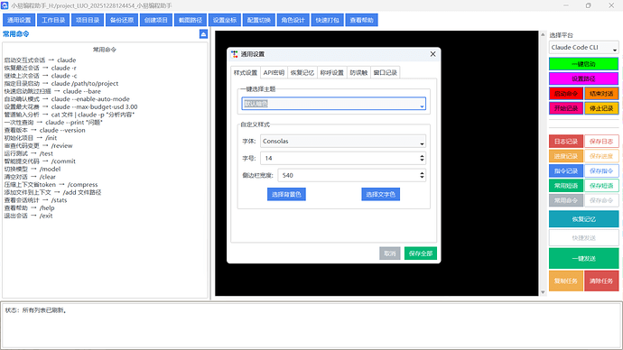623x350 pixels.
Task: Click the app logo in the main title bar
Action: coord(5,5)
